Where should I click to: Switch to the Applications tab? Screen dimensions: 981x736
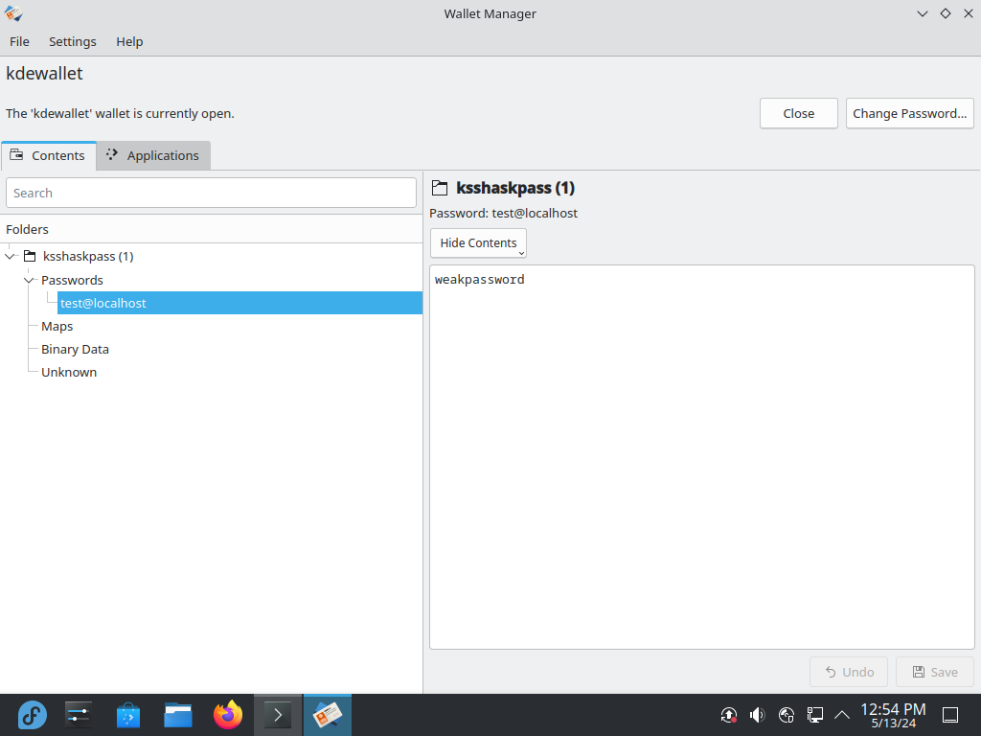coord(153,155)
